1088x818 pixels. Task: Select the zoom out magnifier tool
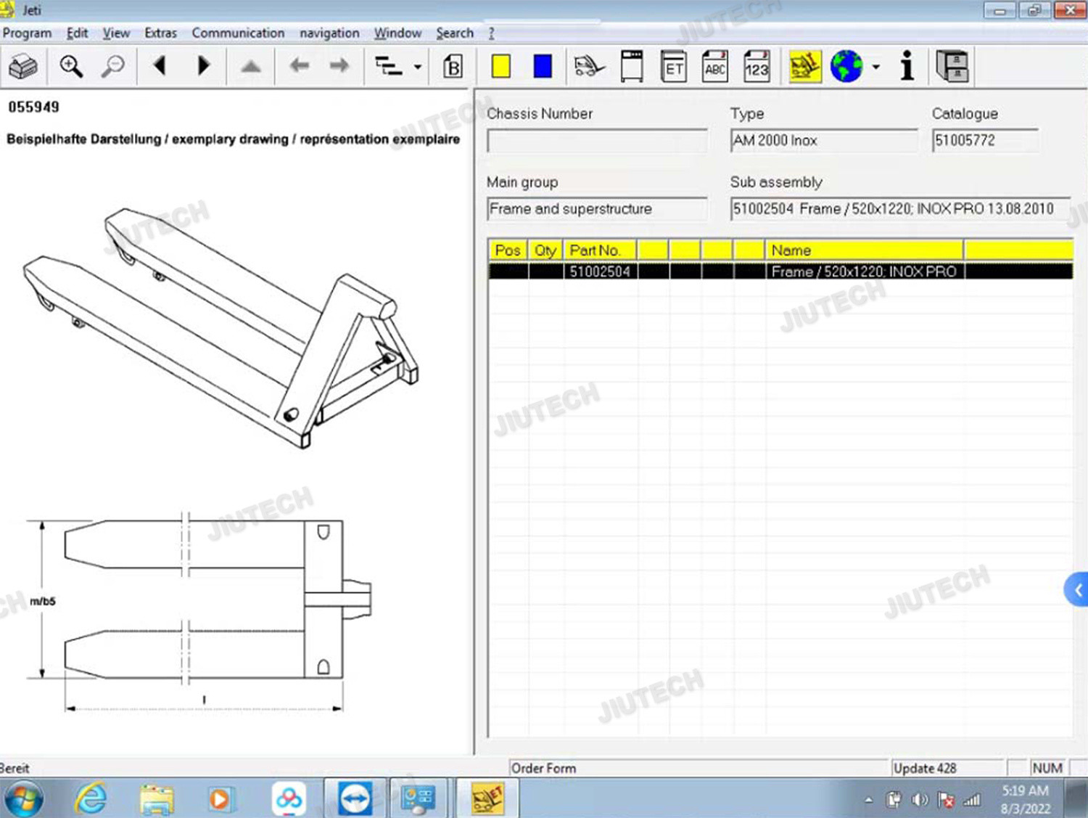click(x=112, y=67)
